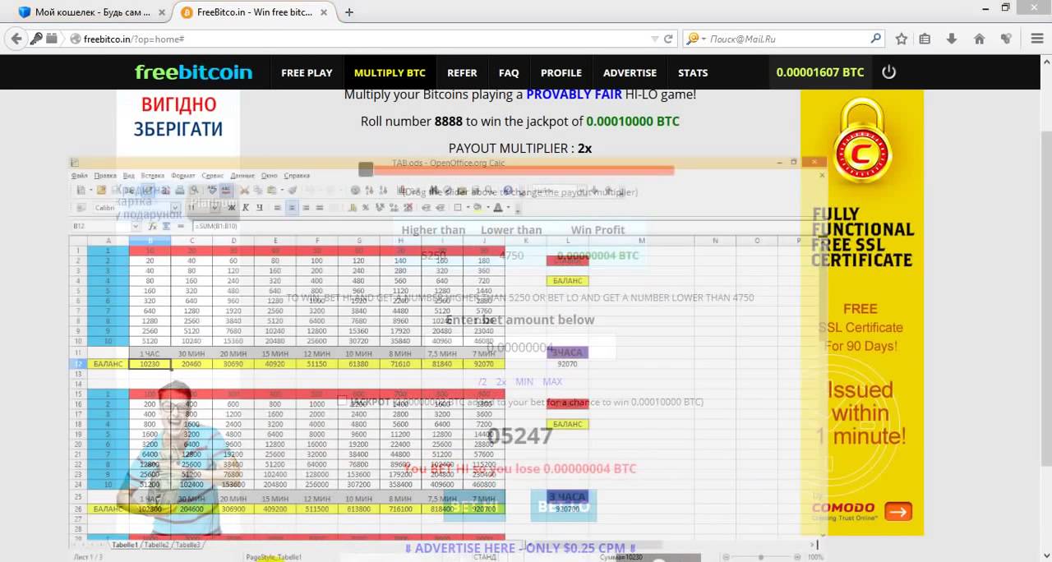Open the Calibri font name dropdown
This screenshot has width=1052, height=562.
(177, 207)
